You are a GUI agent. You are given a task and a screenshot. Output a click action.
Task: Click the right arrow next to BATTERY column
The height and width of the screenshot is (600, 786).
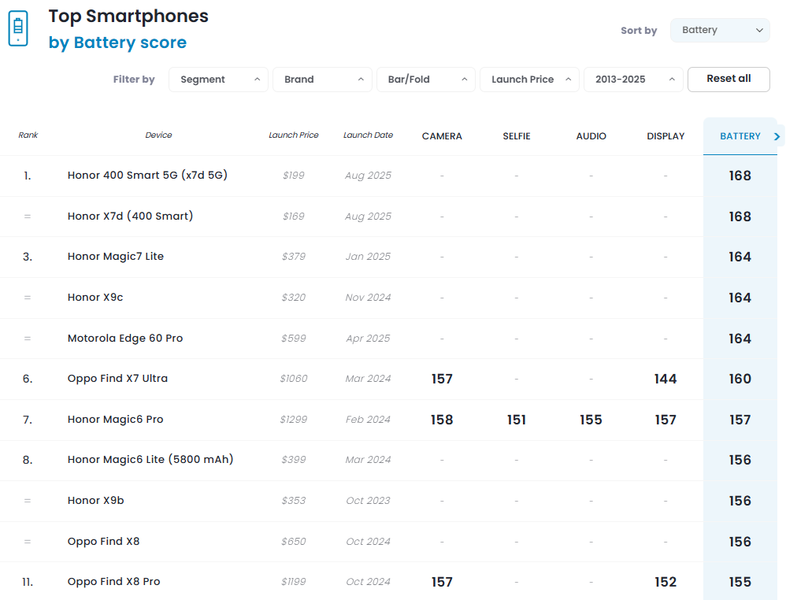pyautogui.click(x=777, y=136)
